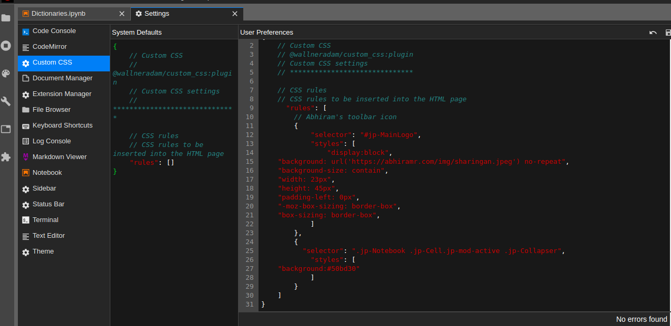Close the Settings tab
This screenshot has width=671, height=326.
235,14
